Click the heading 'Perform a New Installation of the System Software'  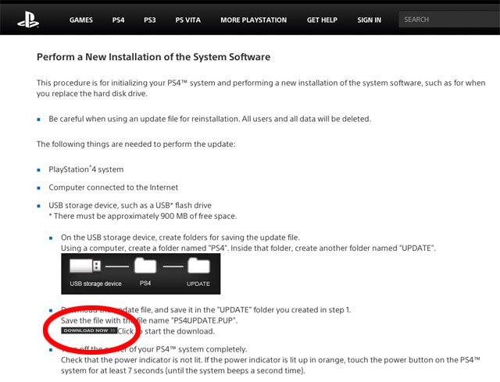click(153, 57)
